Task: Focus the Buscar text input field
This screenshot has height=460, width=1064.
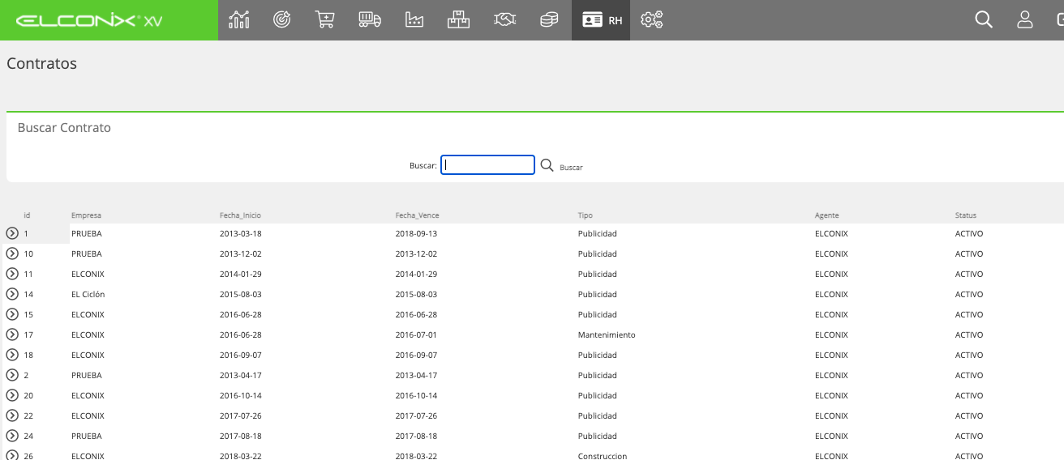Action: [487, 165]
